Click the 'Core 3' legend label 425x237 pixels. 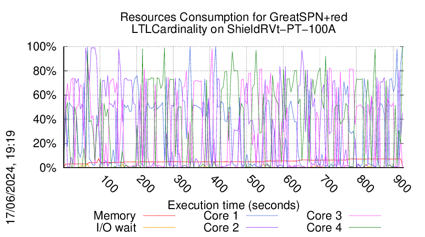coord(324,216)
